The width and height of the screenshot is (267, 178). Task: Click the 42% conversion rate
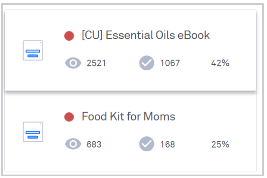coord(220,63)
